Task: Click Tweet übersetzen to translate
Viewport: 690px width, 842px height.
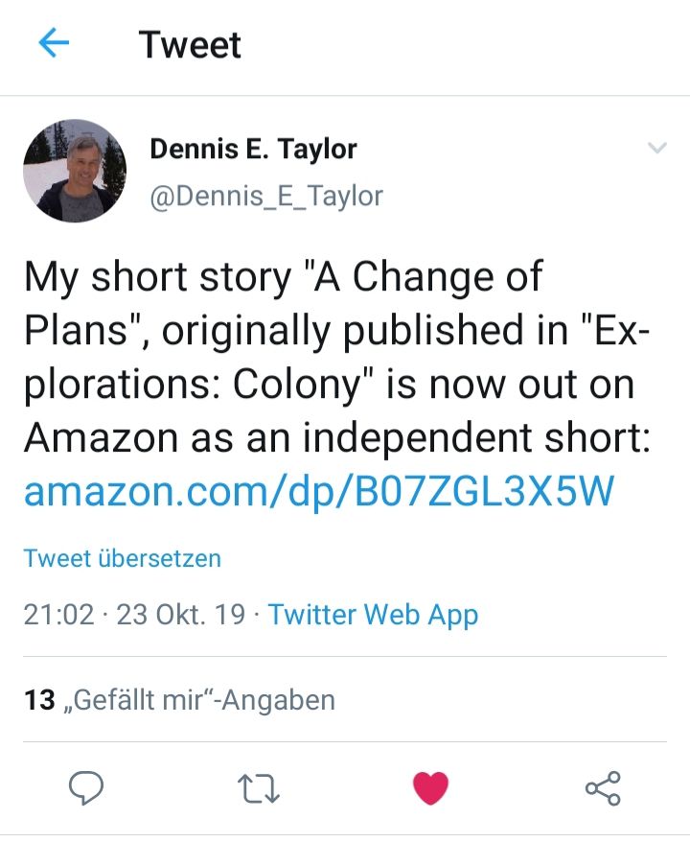Action: (122, 557)
